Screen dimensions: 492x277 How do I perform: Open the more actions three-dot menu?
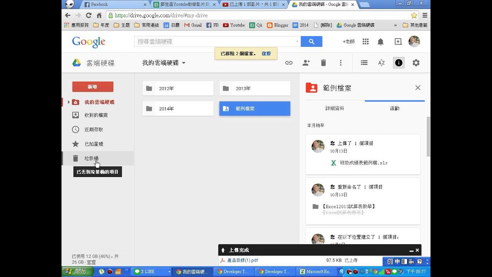341,63
